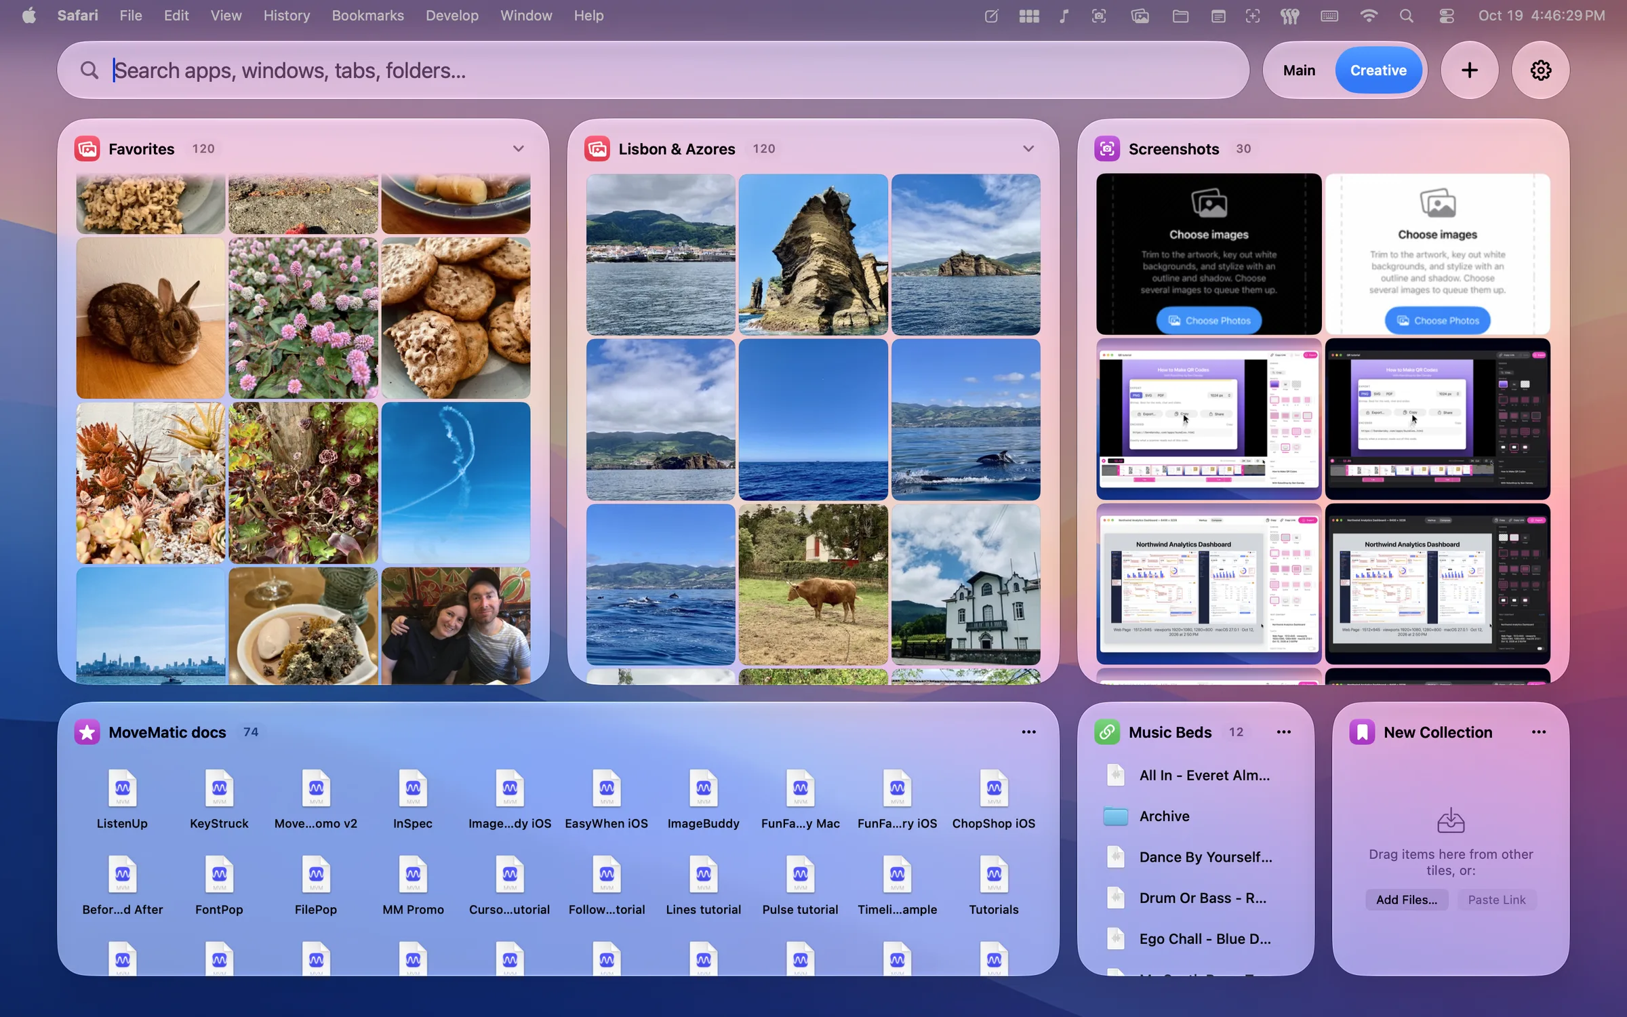Click the plus button to add tile

click(x=1469, y=70)
